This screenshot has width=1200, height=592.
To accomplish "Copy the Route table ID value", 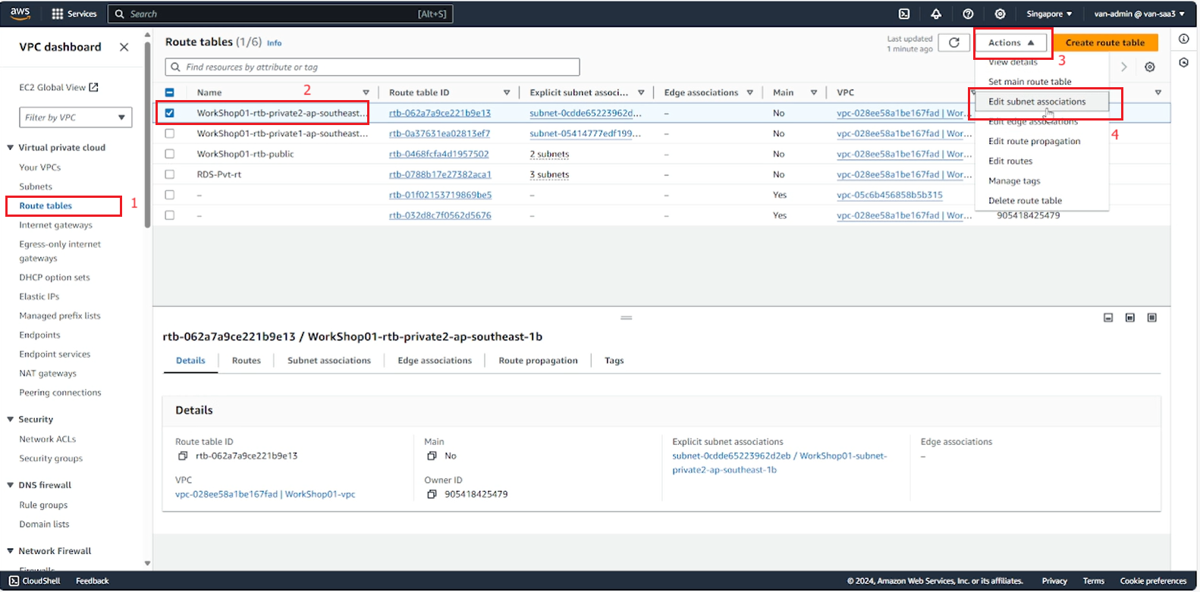I will click(x=183, y=456).
